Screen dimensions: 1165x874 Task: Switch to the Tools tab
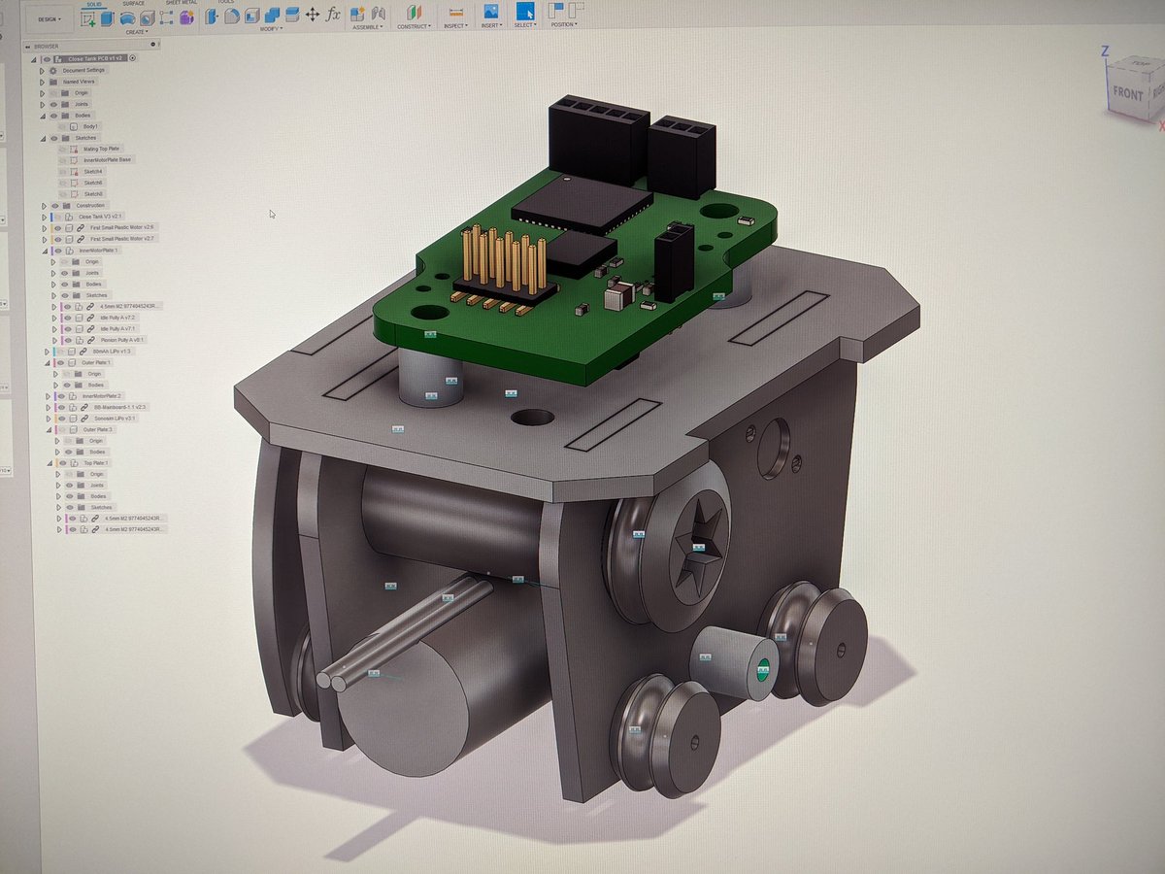[x=225, y=1]
